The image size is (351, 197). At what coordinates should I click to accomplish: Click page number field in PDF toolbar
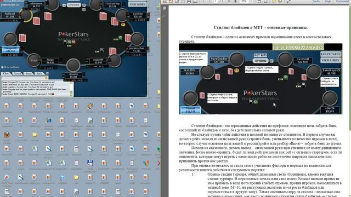pyautogui.click(x=216, y=1)
